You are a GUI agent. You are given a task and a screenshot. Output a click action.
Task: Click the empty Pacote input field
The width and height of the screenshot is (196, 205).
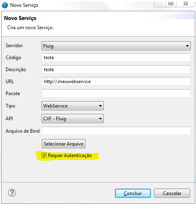[x=116, y=94]
